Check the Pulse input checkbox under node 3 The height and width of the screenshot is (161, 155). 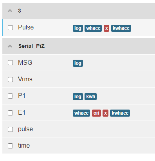(10, 27)
